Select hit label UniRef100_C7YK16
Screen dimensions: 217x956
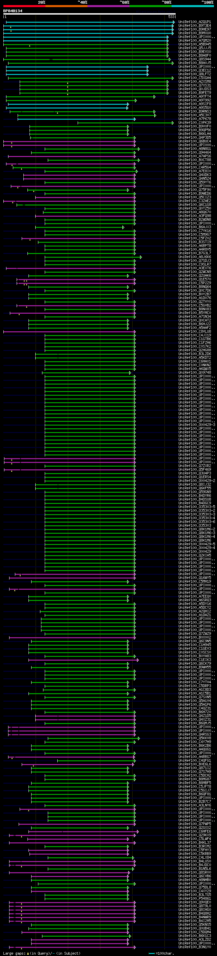(x=195, y=231)
